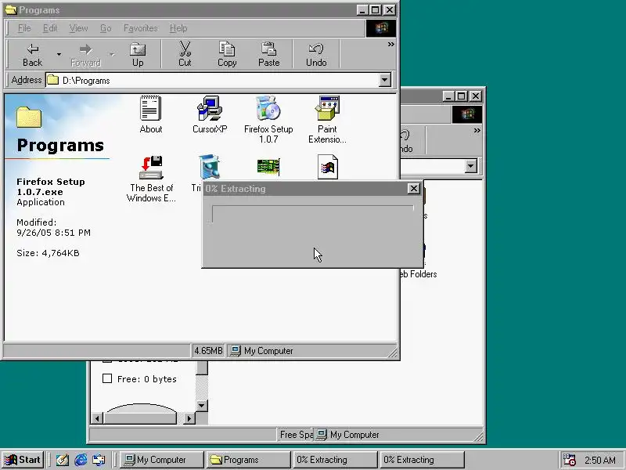Launch Internet Explorer from Quick Launch
Viewport: 626px width, 470px height.
(81, 460)
